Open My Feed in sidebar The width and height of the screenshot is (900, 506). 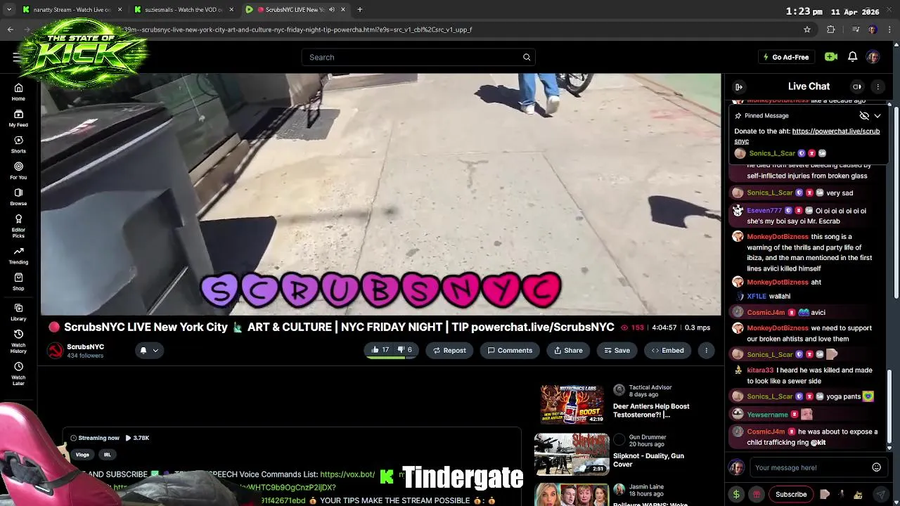pyautogui.click(x=18, y=118)
